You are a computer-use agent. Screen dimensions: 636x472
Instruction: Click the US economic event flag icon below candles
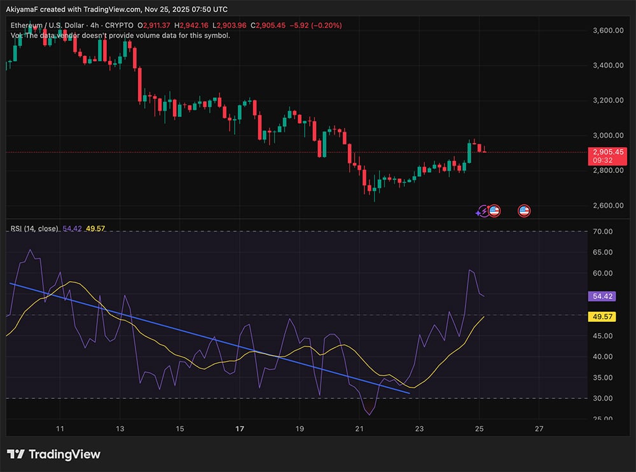pos(494,211)
